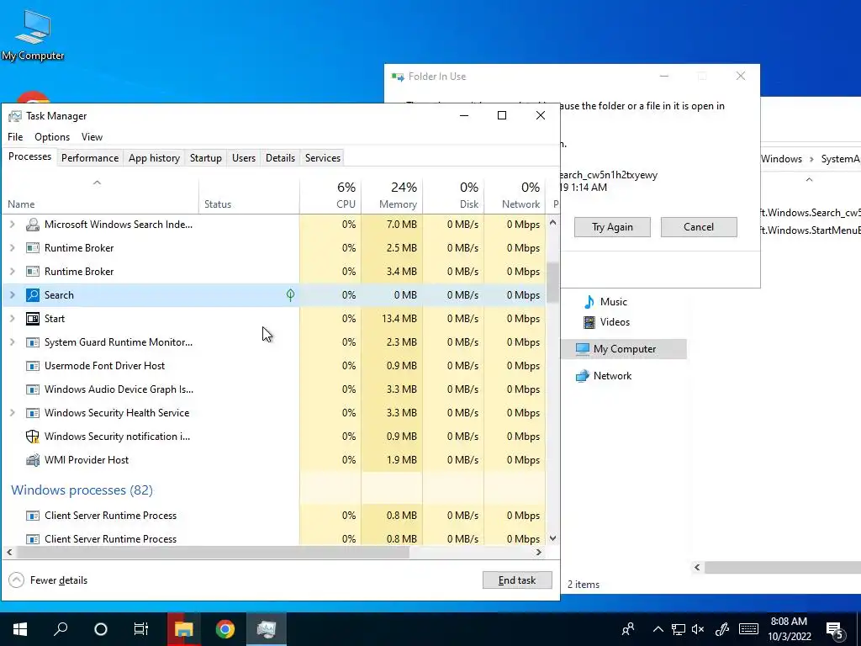861x646 pixels.
Task: Click Try Again in Folder In Use dialog
Action: click(x=612, y=227)
